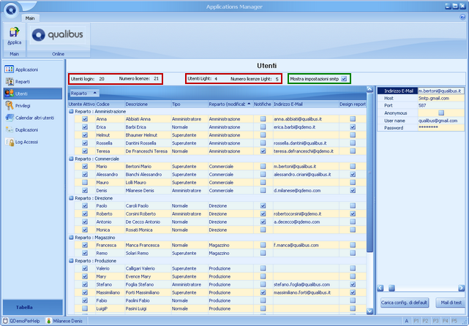Viewport: 469px width, 326px height.
Task: Click the user grid vertical scrollbar thumb
Action: tap(369, 173)
